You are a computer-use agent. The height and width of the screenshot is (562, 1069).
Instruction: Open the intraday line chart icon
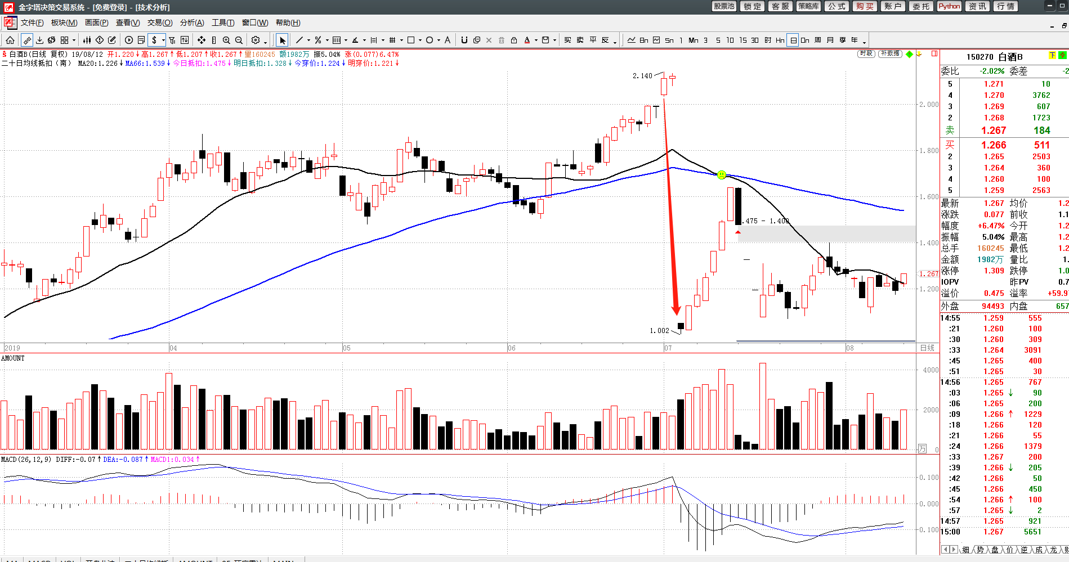tap(631, 40)
